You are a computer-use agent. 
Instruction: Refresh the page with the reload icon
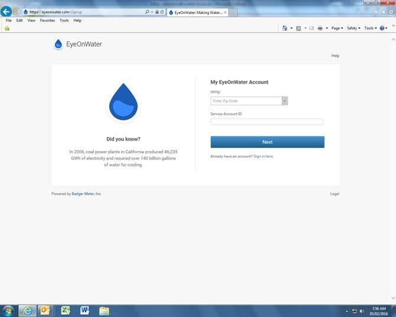click(x=162, y=12)
